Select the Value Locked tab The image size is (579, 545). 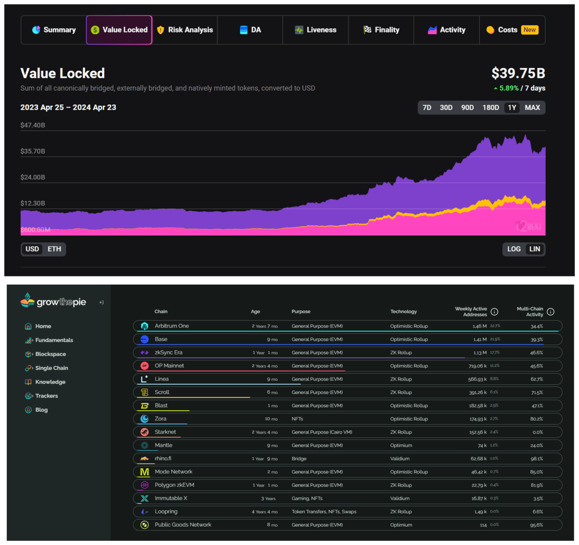coord(119,30)
